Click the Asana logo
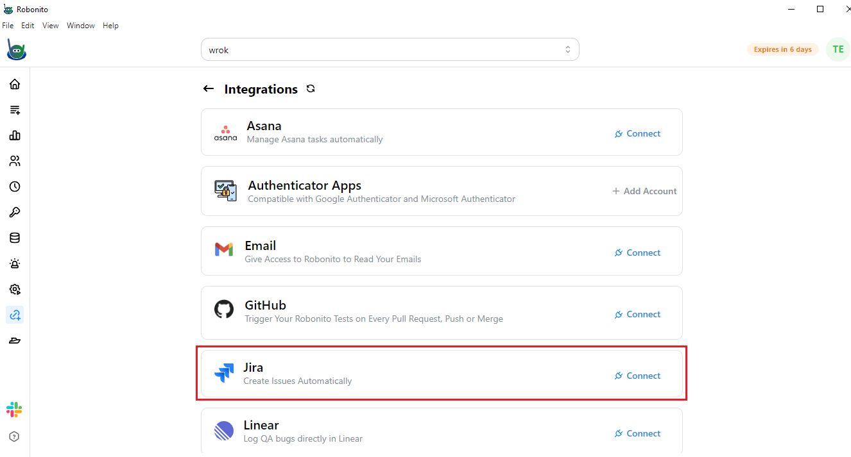The height and width of the screenshot is (457, 851). (225, 133)
